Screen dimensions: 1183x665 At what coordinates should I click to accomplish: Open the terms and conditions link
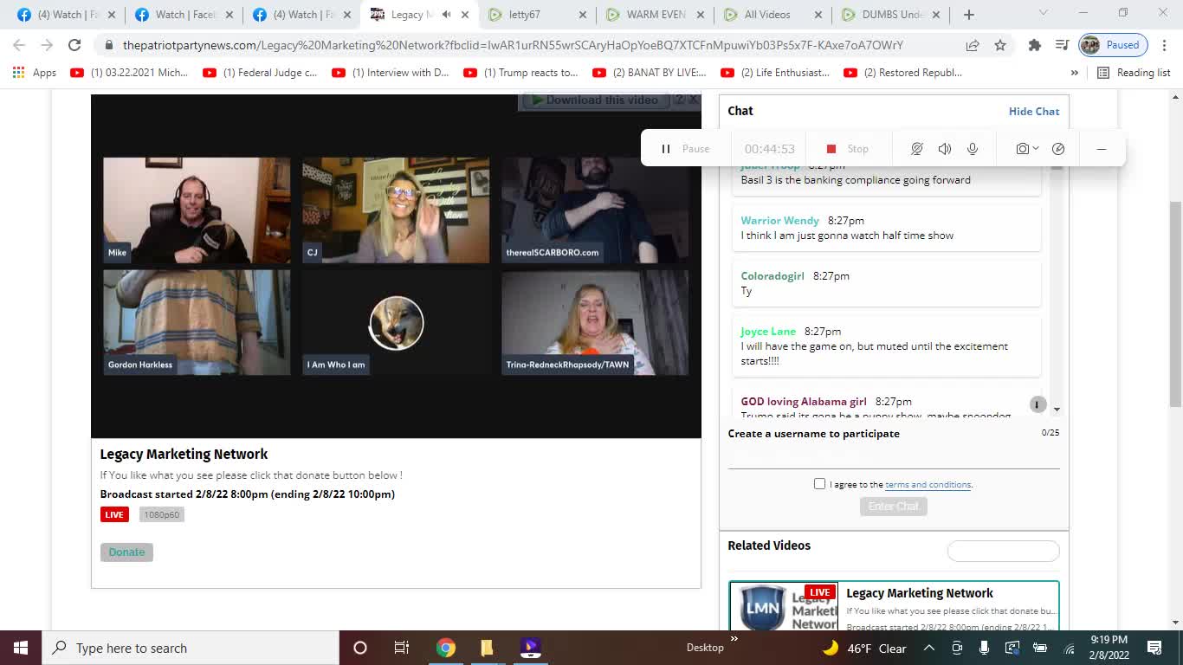pos(928,485)
